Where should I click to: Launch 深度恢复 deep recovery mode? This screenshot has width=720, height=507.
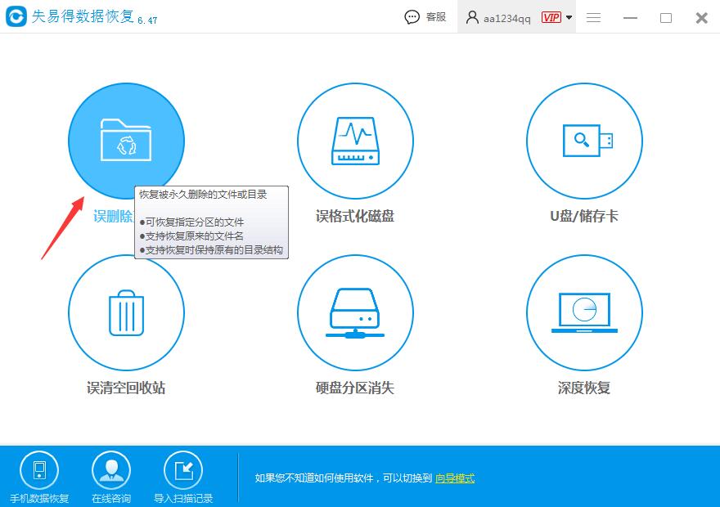pos(584,312)
